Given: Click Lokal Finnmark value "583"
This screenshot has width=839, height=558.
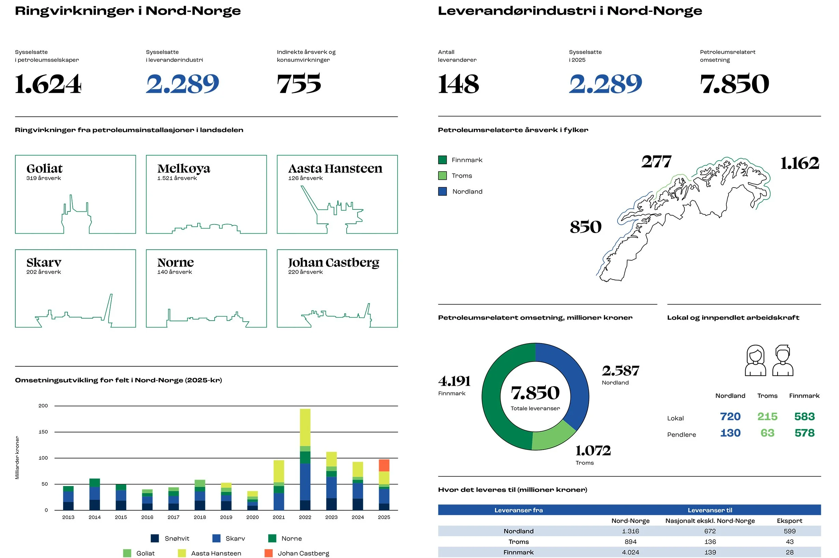Looking at the screenshot, I should point(804,416).
